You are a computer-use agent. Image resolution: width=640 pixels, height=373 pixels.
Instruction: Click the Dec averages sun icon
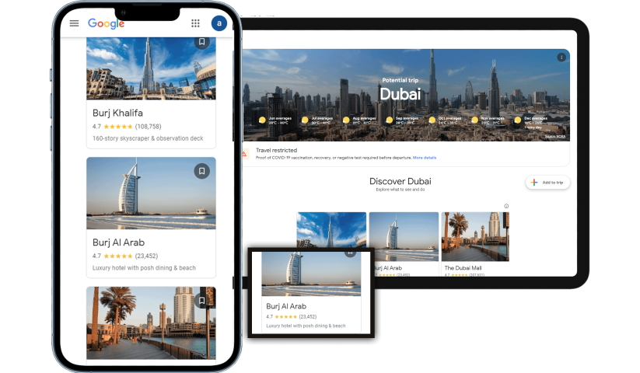point(518,120)
